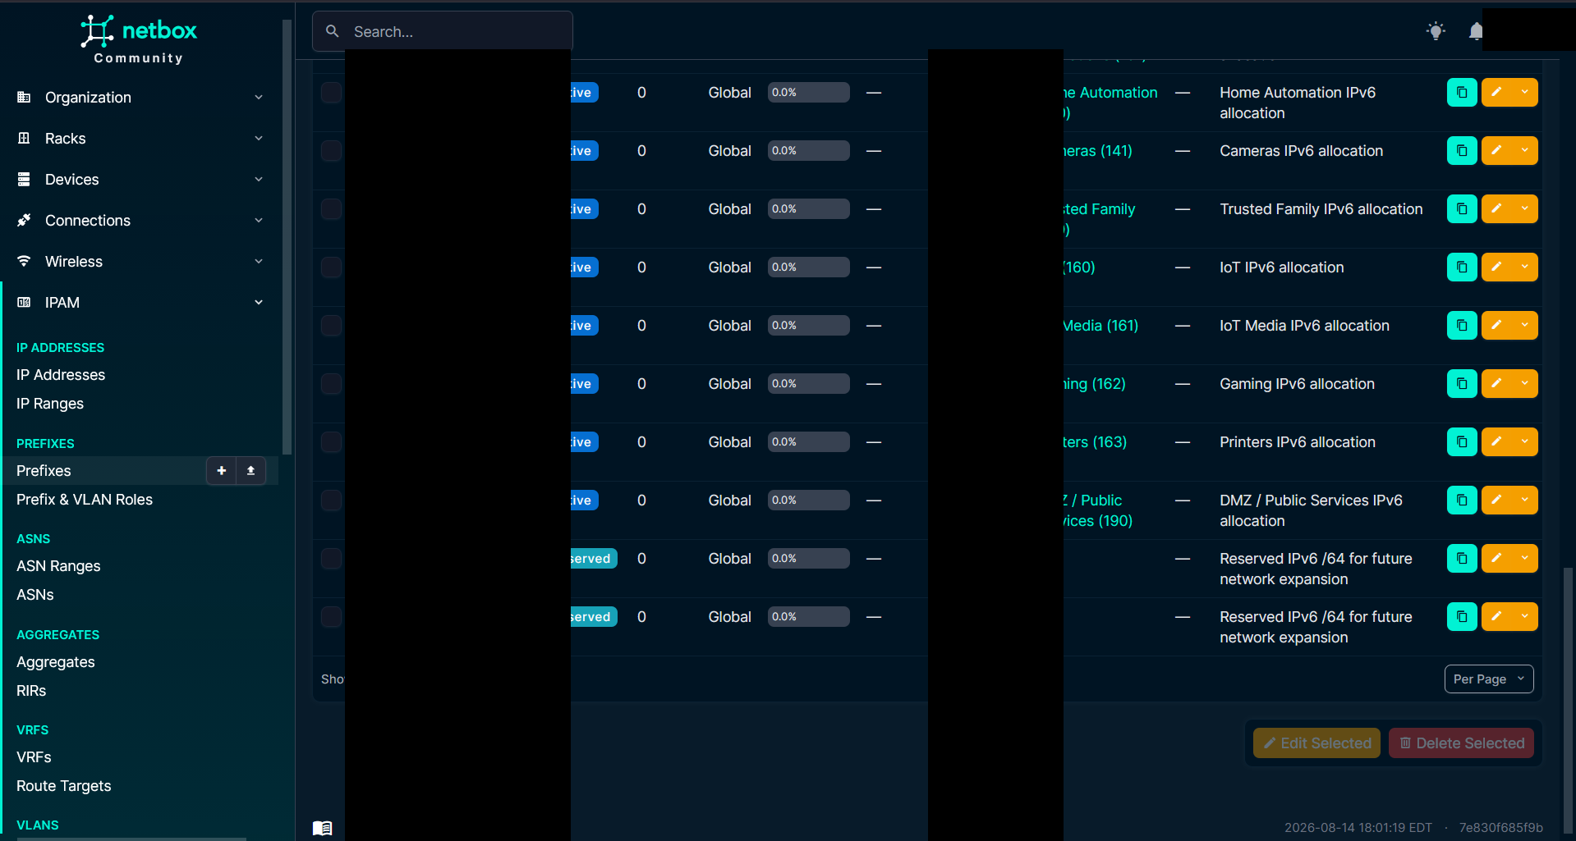Open the Cameras (141) VLAN link

tap(1098, 151)
